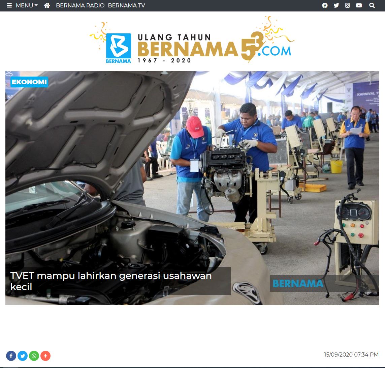Click the car workshop article photo

click(x=192, y=188)
